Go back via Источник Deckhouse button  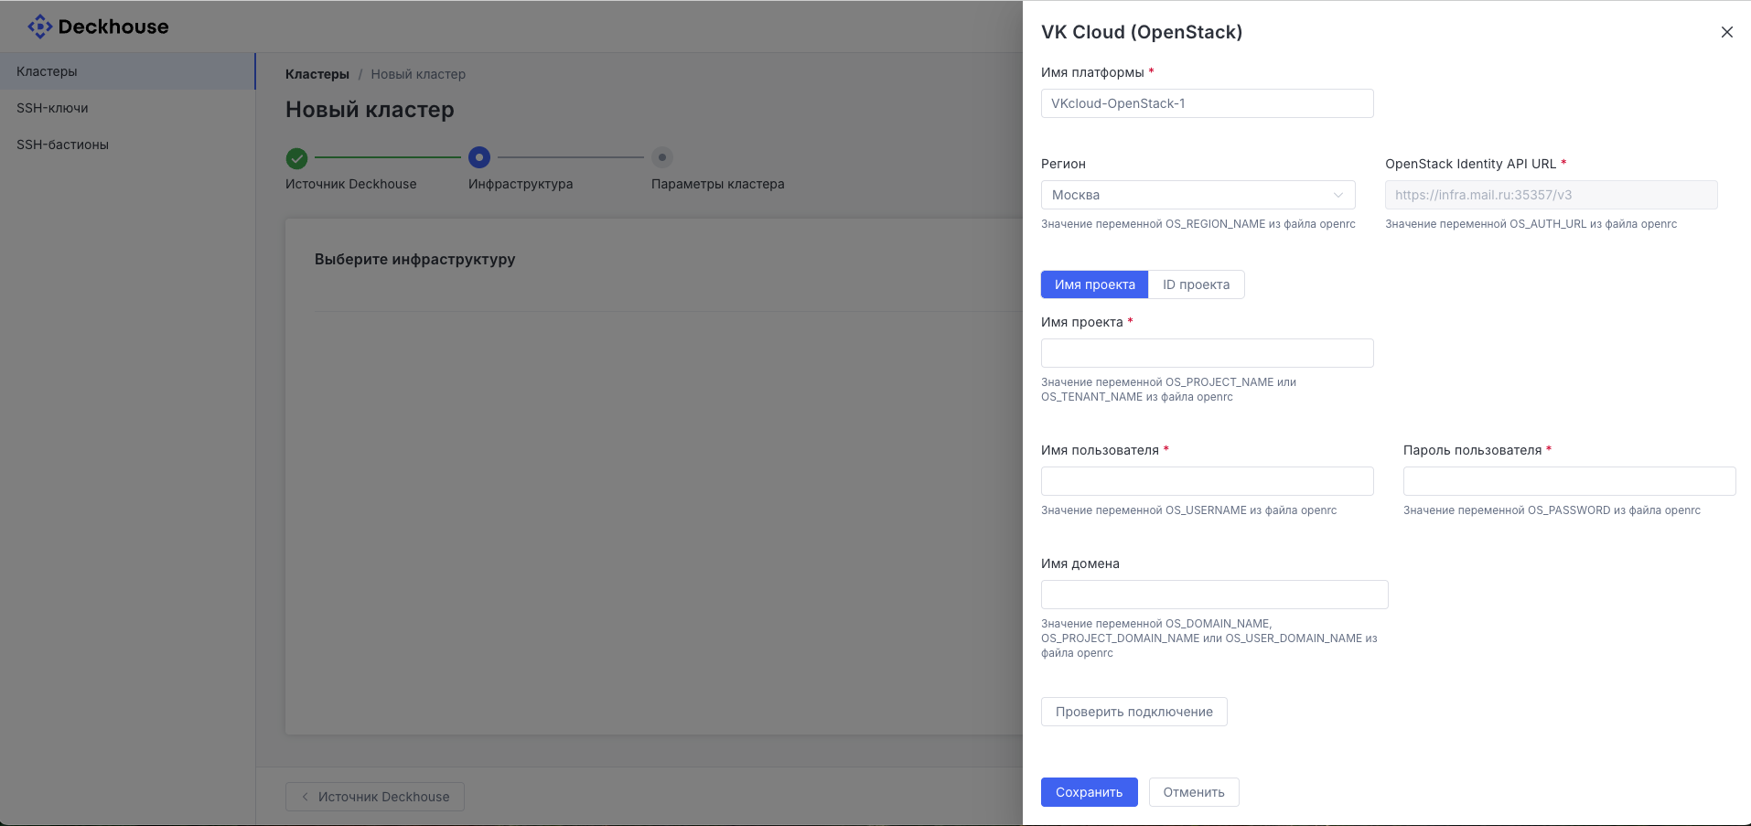(x=375, y=797)
